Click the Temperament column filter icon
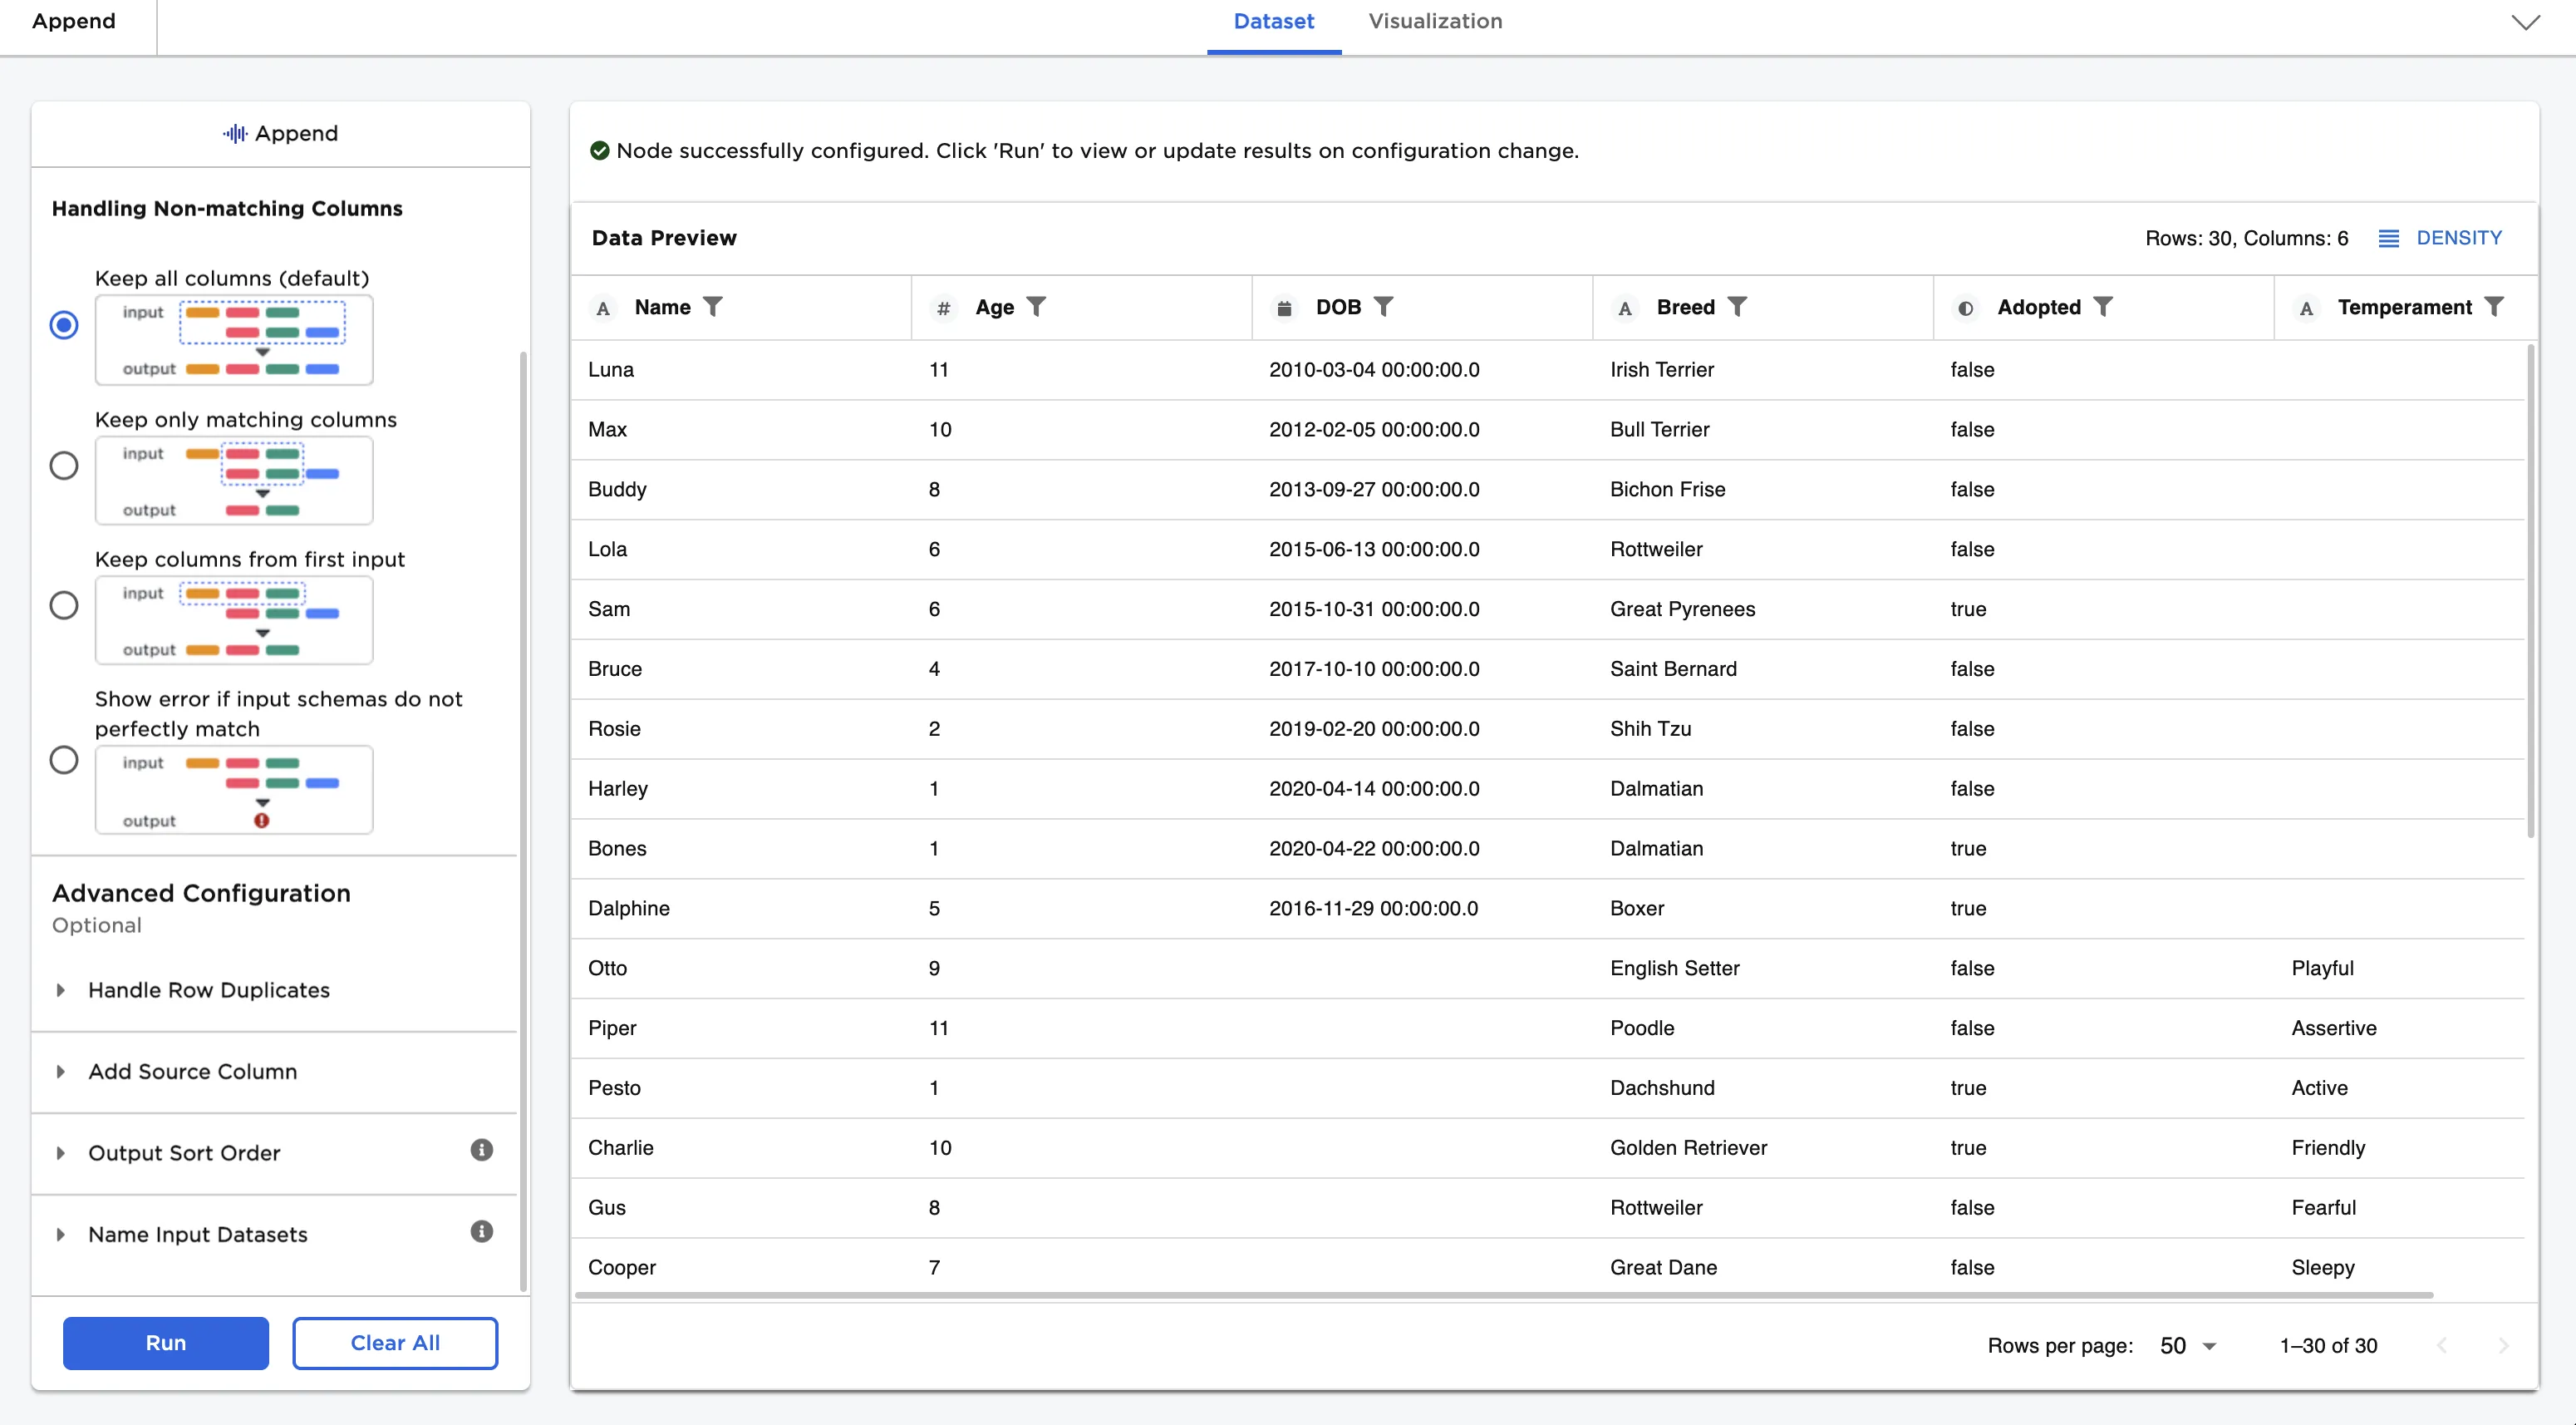The width and height of the screenshot is (2576, 1425). (2494, 308)
